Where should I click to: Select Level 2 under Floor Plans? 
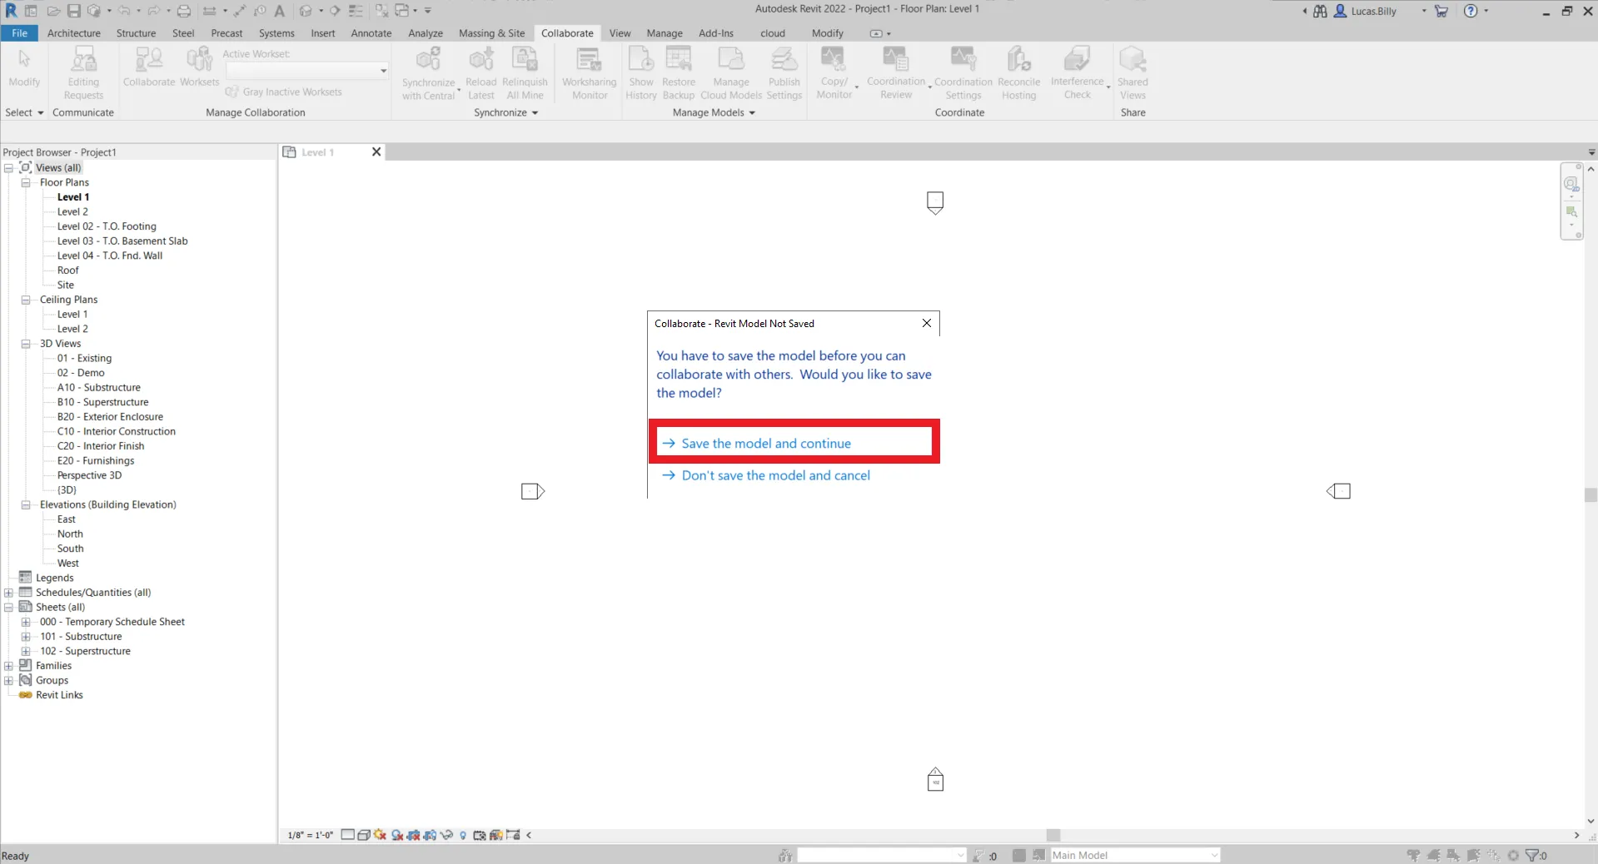(72, 211)
